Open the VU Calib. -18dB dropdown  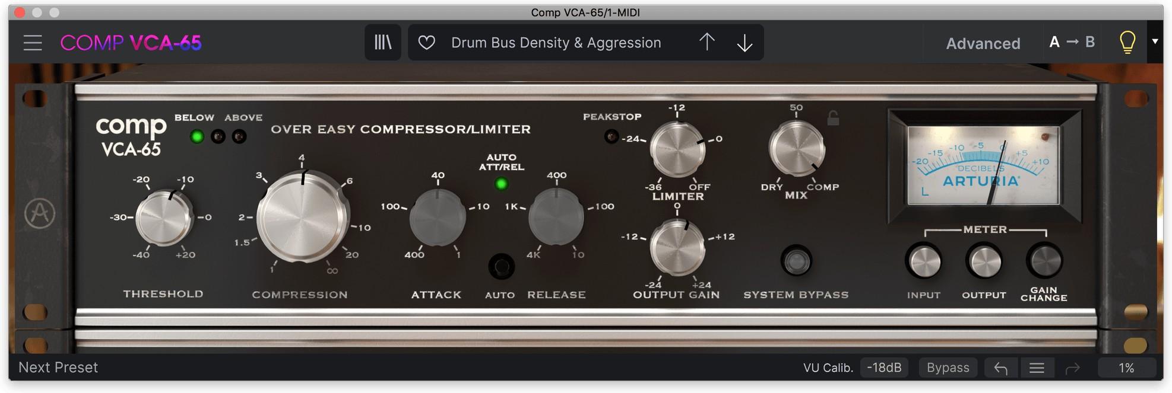coord(884,368)
